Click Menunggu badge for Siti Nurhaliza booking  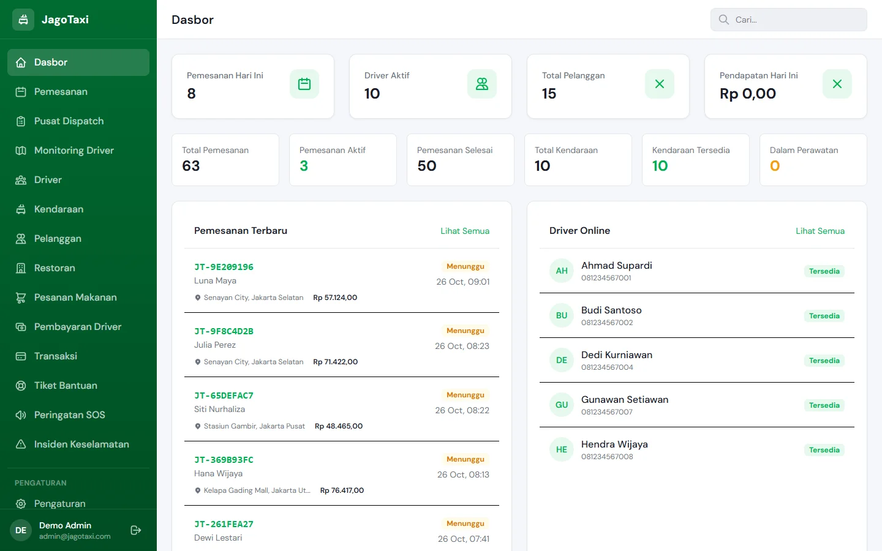pyautogui.click(x=466, y=395)
